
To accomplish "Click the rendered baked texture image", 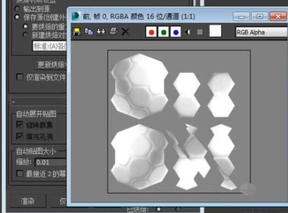I will pyautogui.click(x=179, y=121).
